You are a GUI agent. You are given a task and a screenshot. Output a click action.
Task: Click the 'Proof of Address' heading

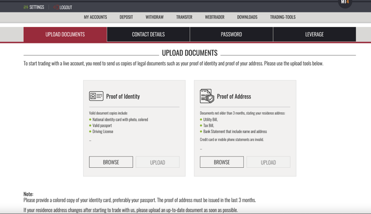234,96
